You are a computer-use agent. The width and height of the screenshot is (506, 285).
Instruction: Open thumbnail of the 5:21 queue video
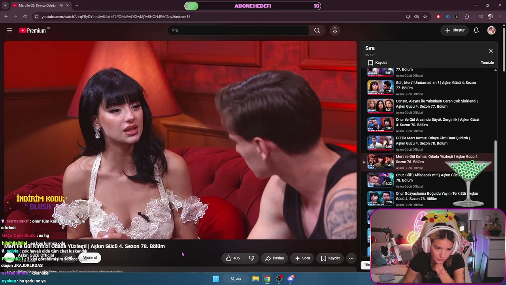coord(380,106)
